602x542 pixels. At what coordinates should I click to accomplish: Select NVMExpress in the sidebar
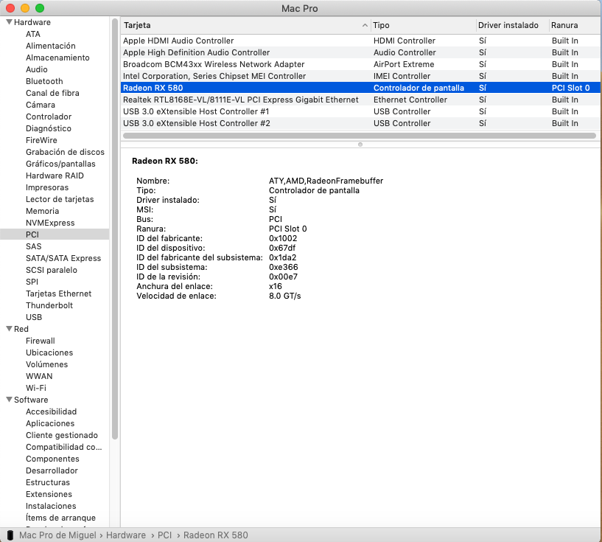pyautogui.click(x=50, y=223)
